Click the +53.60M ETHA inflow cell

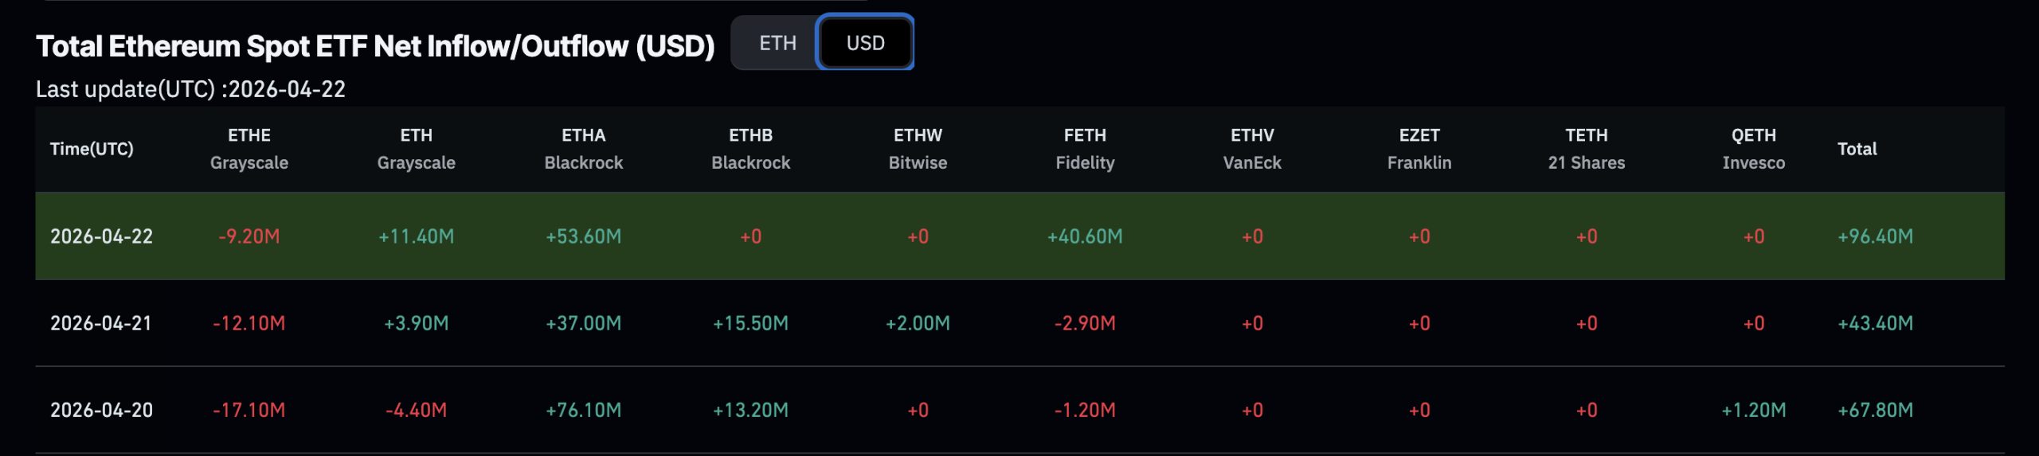583,236
